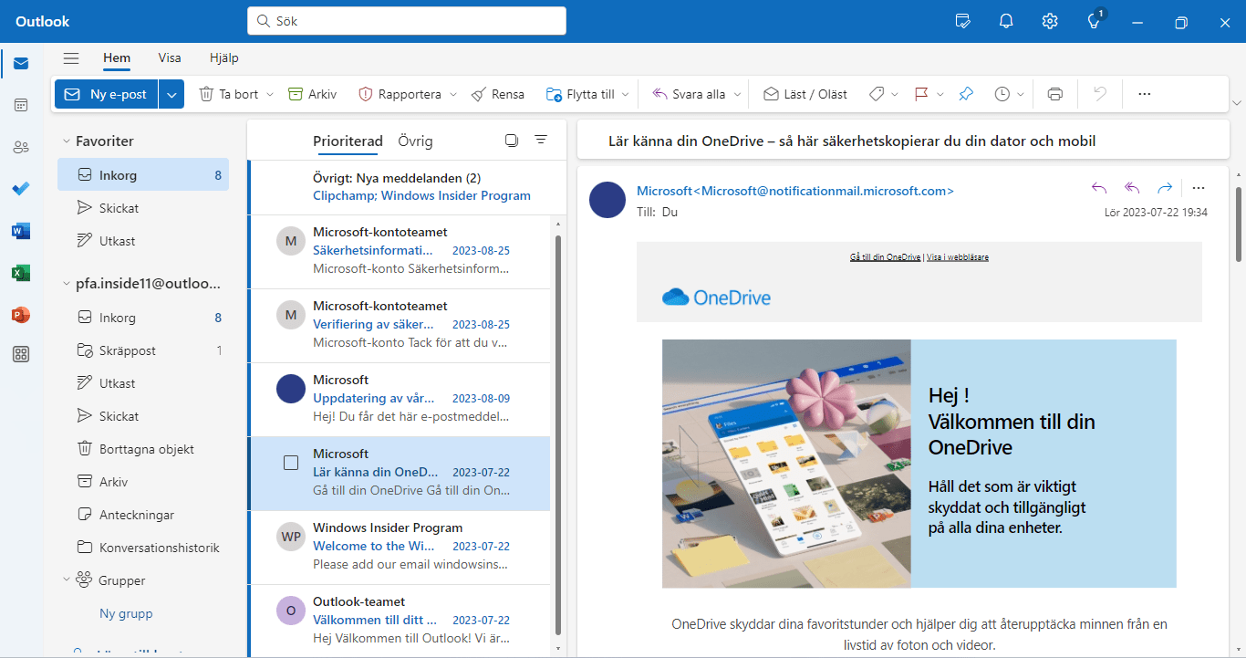Open the People app icon

tap(20, 147)
